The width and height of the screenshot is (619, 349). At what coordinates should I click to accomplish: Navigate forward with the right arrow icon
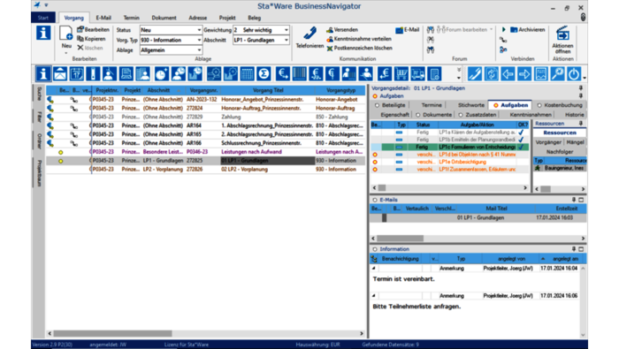click(524, 73)
